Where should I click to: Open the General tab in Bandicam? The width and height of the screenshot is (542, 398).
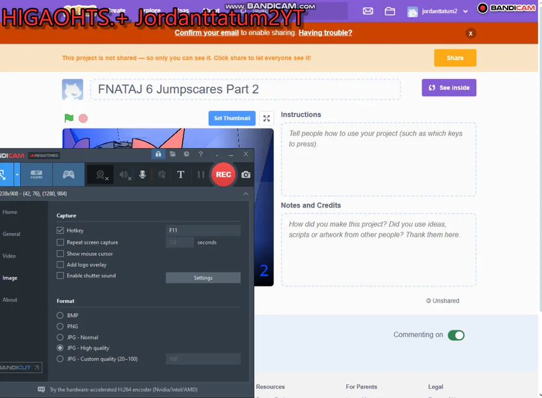(x=11, y=234)
